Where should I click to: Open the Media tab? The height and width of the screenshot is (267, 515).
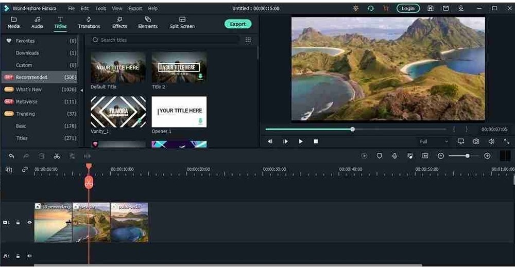tap(13, 23)
